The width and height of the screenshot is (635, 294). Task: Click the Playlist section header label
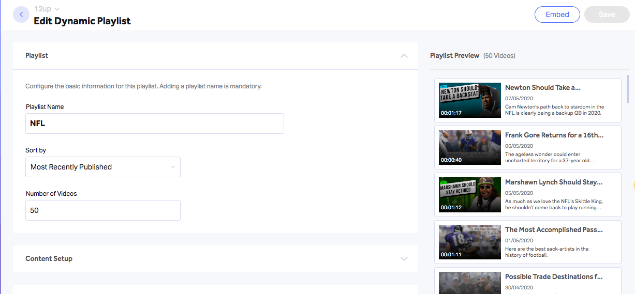point(37,55)
